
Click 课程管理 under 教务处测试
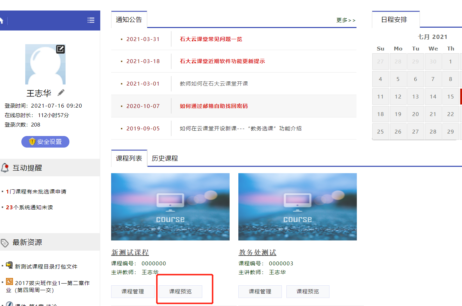pyautogui.click(x=260, y=292)
